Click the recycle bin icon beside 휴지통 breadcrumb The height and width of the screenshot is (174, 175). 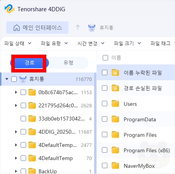(x=92, y=28)
